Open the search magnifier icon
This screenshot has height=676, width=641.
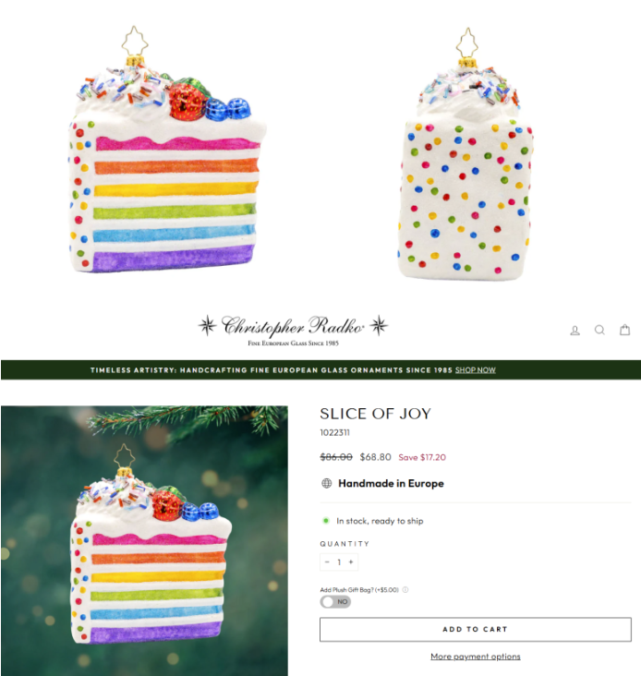599,331
